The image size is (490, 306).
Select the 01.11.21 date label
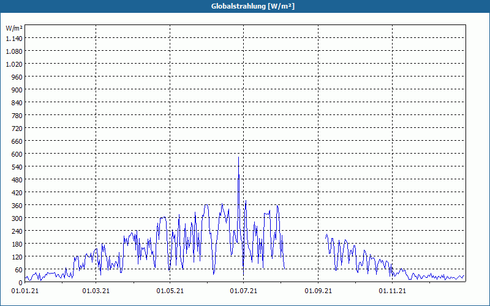pos(392,291)
